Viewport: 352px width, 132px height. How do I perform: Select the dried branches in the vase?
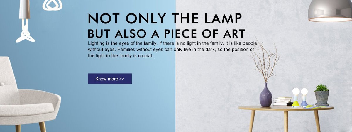point(264,59)
